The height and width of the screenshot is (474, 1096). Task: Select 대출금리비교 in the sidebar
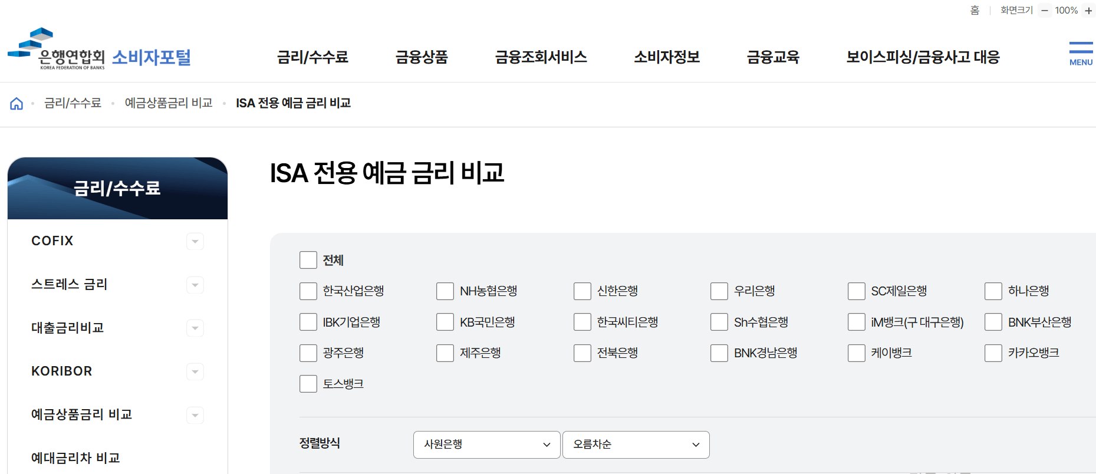pos(67,328)
